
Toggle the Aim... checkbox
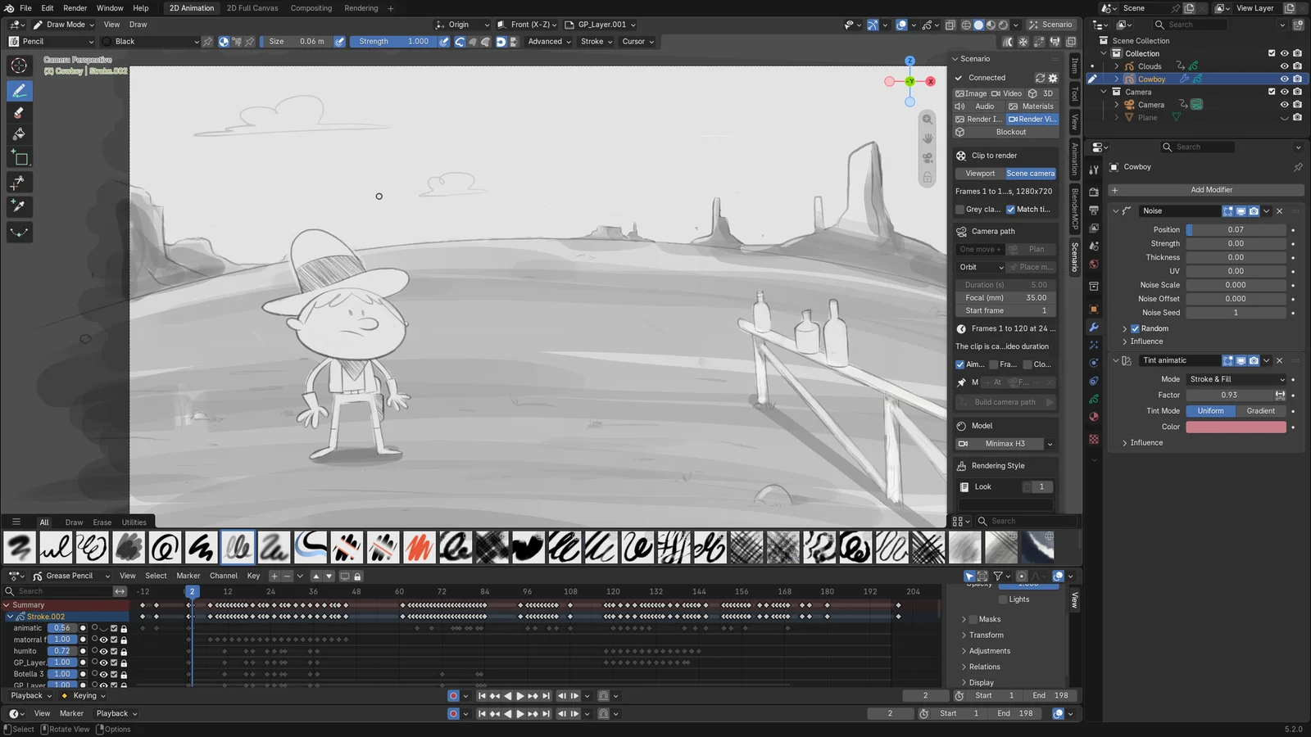(x=960, y=364)
